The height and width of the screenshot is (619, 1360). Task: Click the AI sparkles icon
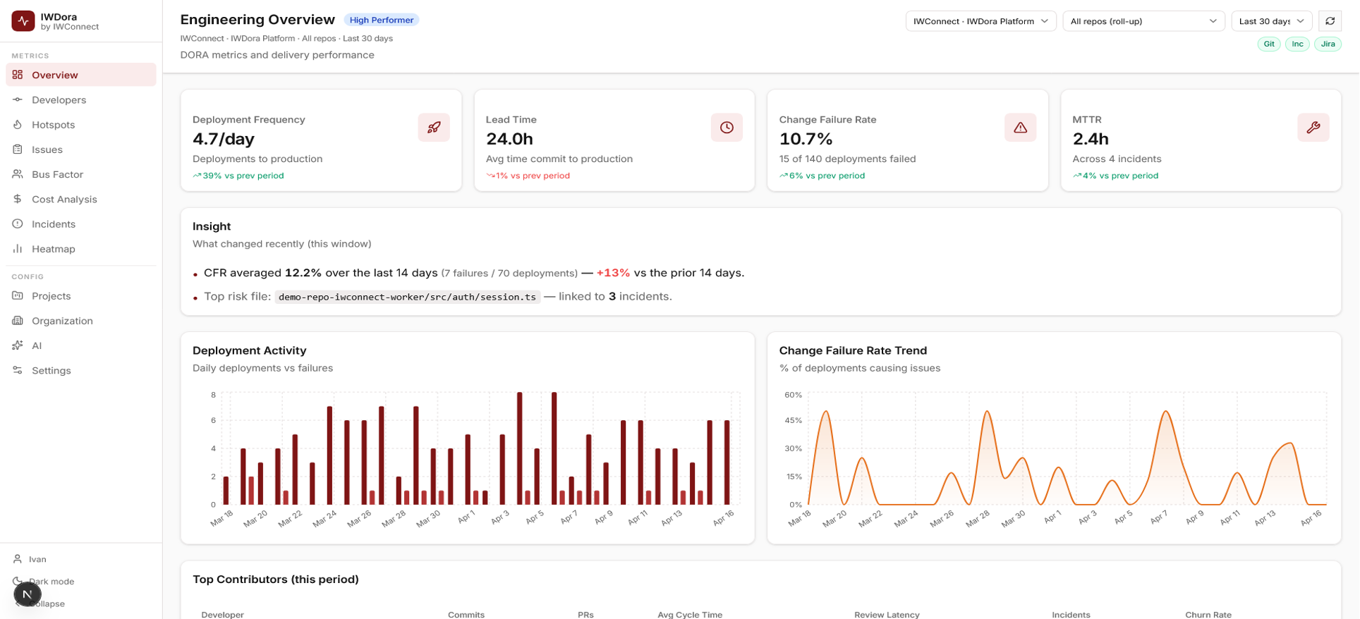[18, 345]
